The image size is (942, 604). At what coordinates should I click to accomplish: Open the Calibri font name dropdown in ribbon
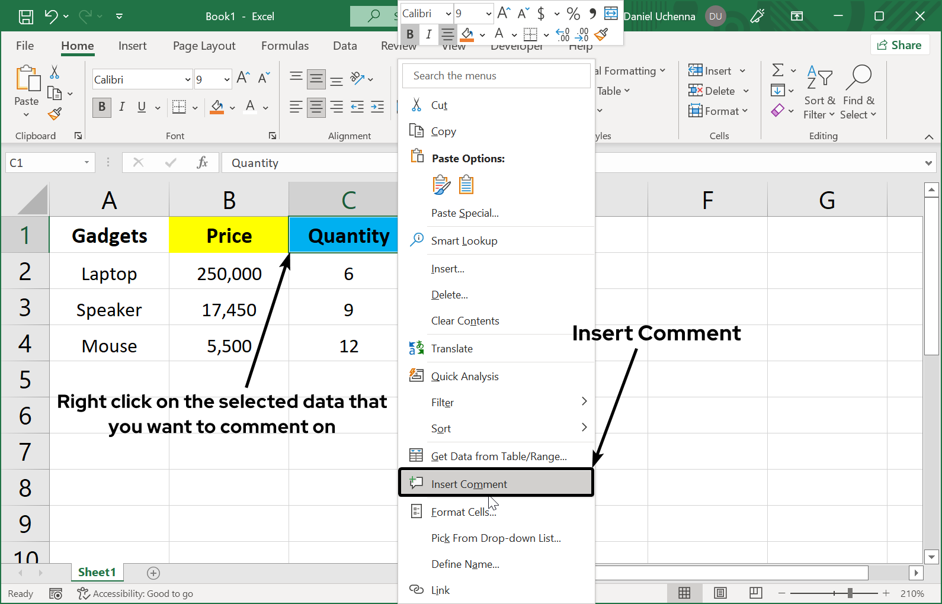[188, 79]
